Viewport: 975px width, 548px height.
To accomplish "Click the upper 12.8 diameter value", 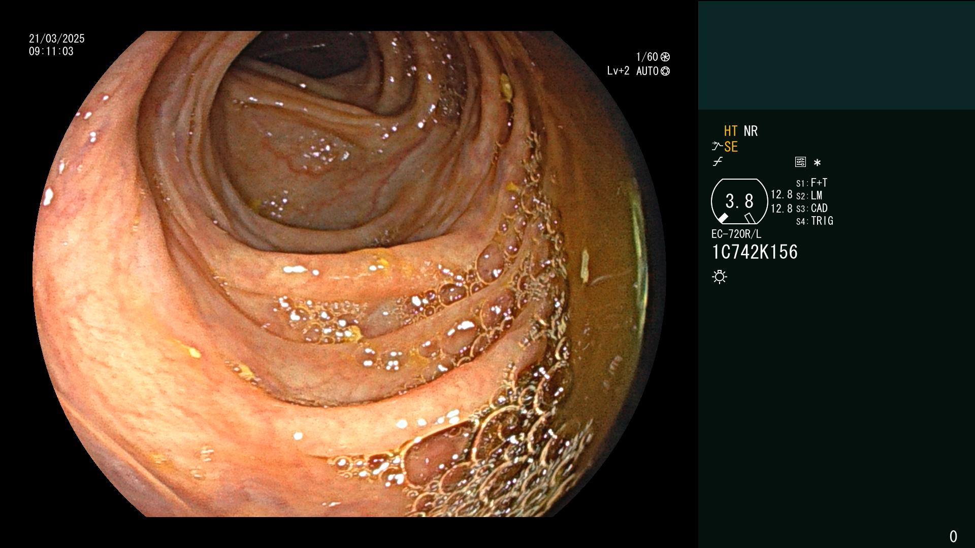I will (x=782, y=194).
